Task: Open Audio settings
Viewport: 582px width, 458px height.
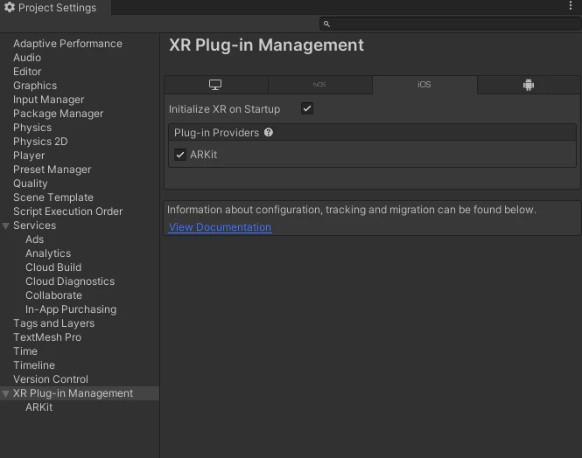Action: [27, 58]
